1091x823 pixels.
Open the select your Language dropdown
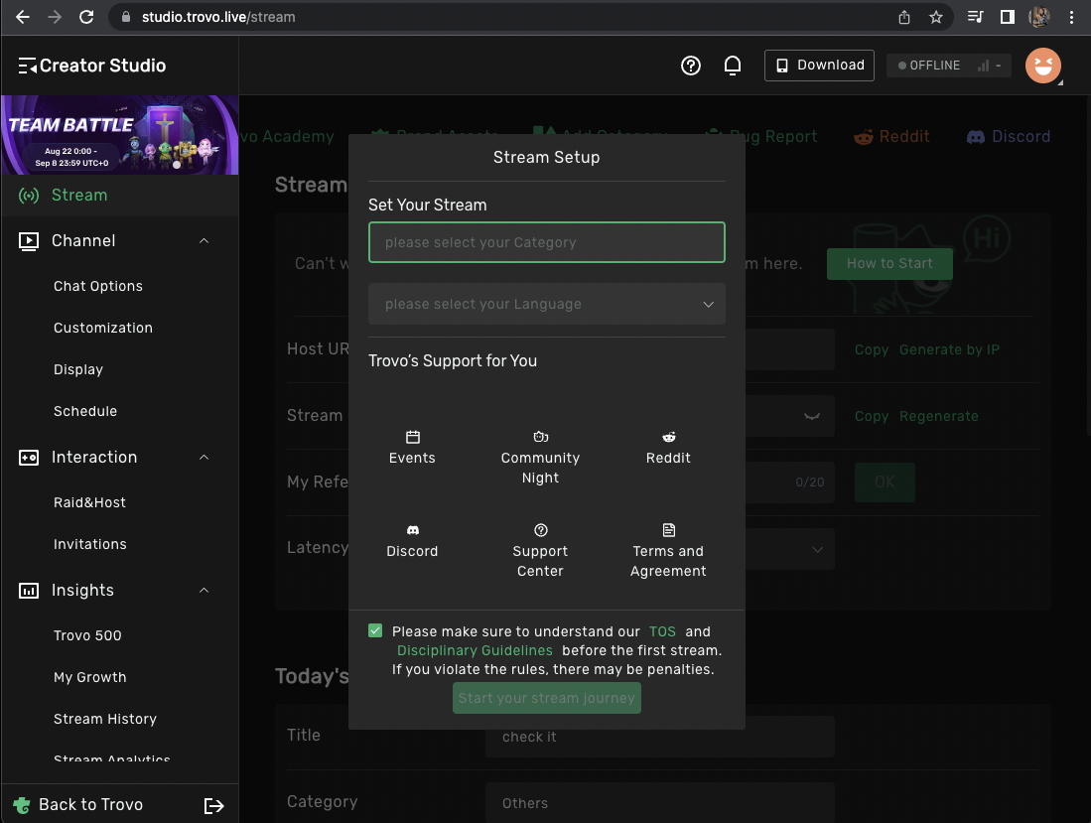click(546, 304)
